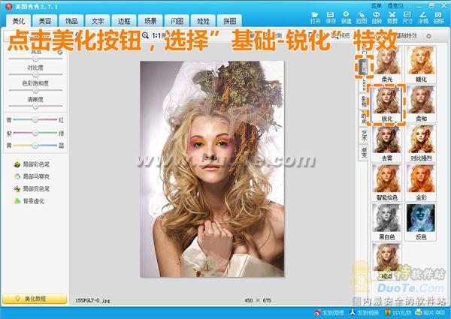Switch to the 美容 tab

pyautogui.click(x=45, y=21)
